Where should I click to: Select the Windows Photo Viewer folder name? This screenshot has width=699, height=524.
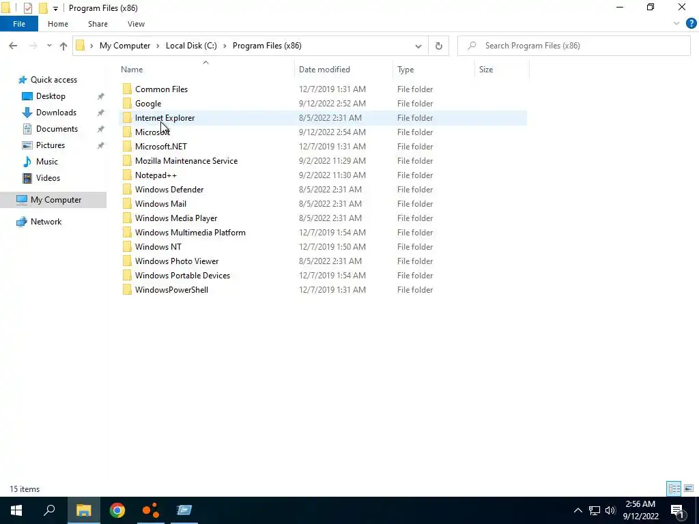[177, 261]
